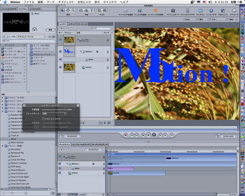This screenshot has height=196, width=245.
Task: Click the Project toolbar icon
Action: tap(223, 11)
